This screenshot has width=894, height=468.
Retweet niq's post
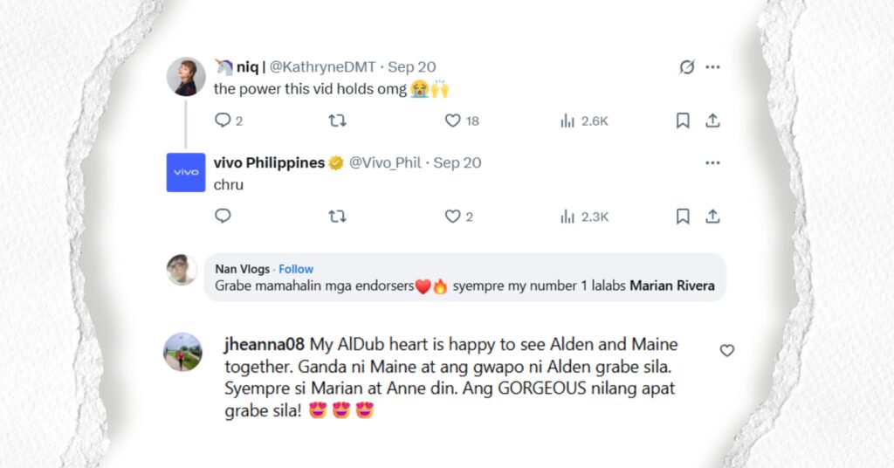pos(337,120)
